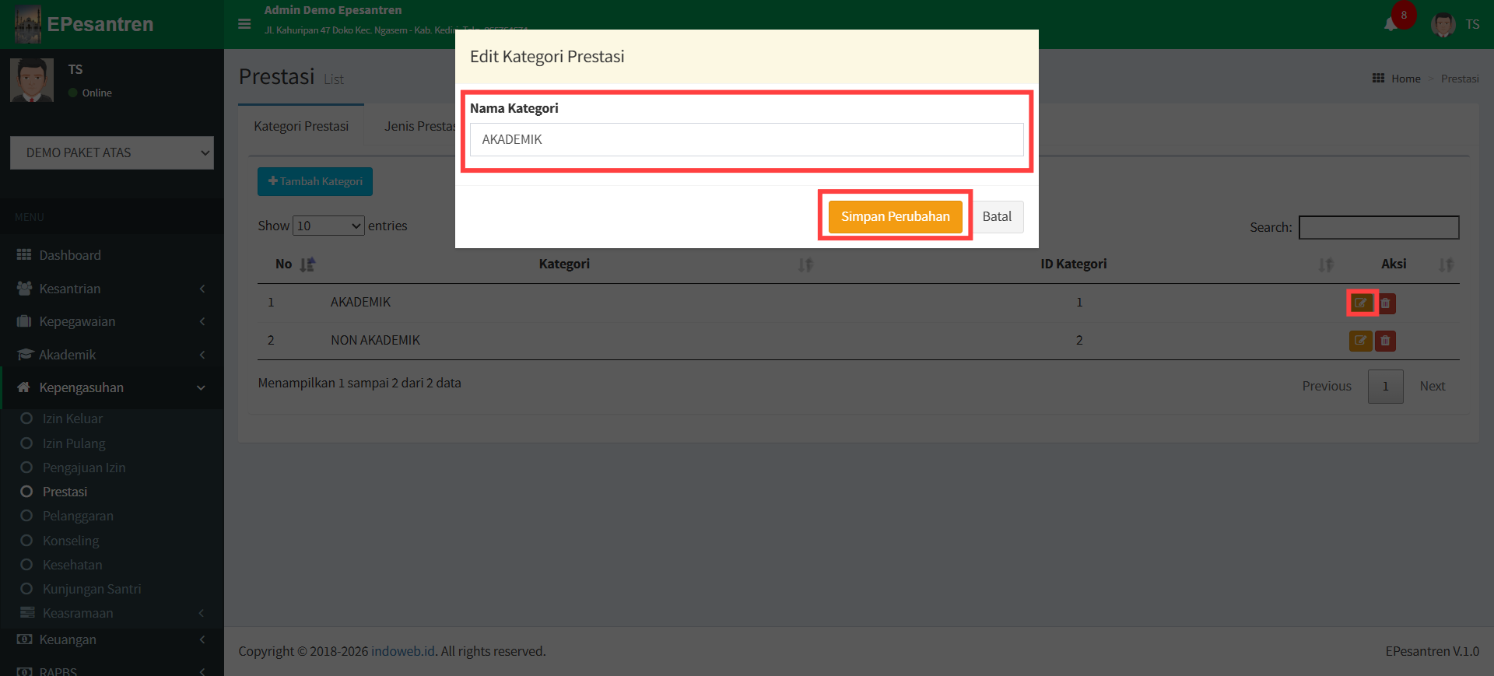
Task: Open the indoweb.id footer link
Action: (x=402, y=651)
